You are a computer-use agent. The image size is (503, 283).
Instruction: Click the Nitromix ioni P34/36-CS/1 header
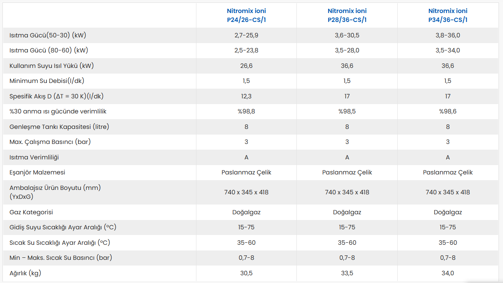448,15
